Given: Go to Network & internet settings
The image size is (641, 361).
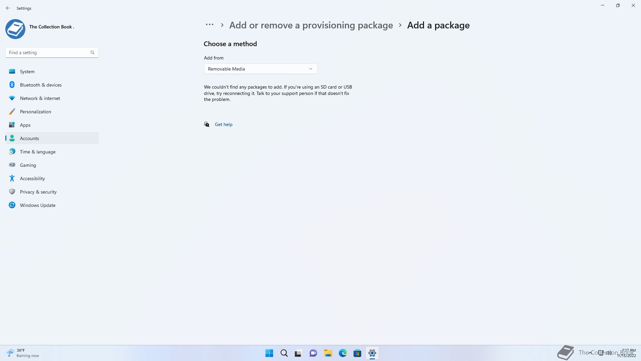Looking at the screenshot, I should pos(52,98).
